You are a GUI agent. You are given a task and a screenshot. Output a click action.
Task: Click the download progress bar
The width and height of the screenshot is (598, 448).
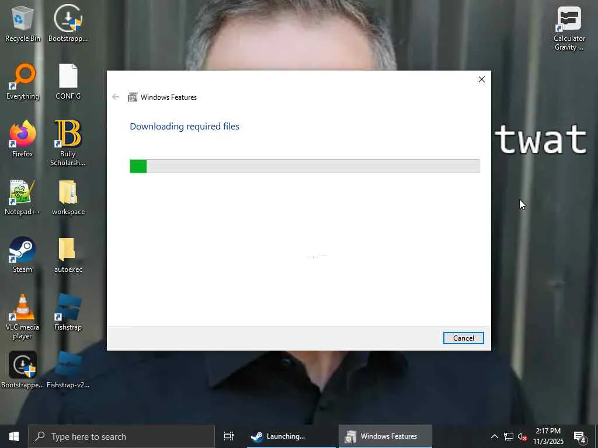pos(304,166)
